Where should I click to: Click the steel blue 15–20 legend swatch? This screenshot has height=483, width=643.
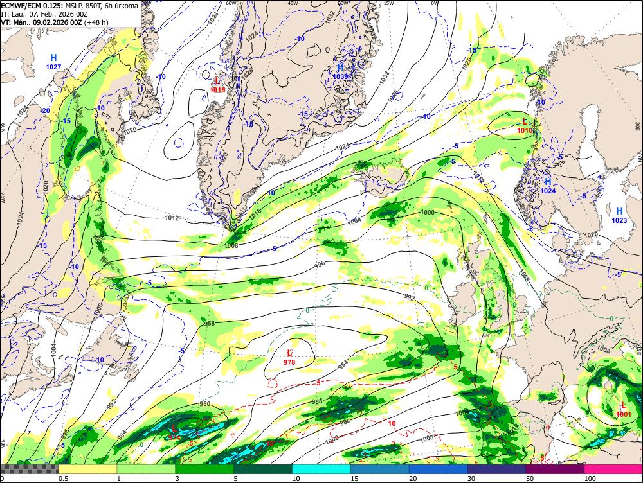[x=380, y=469]
